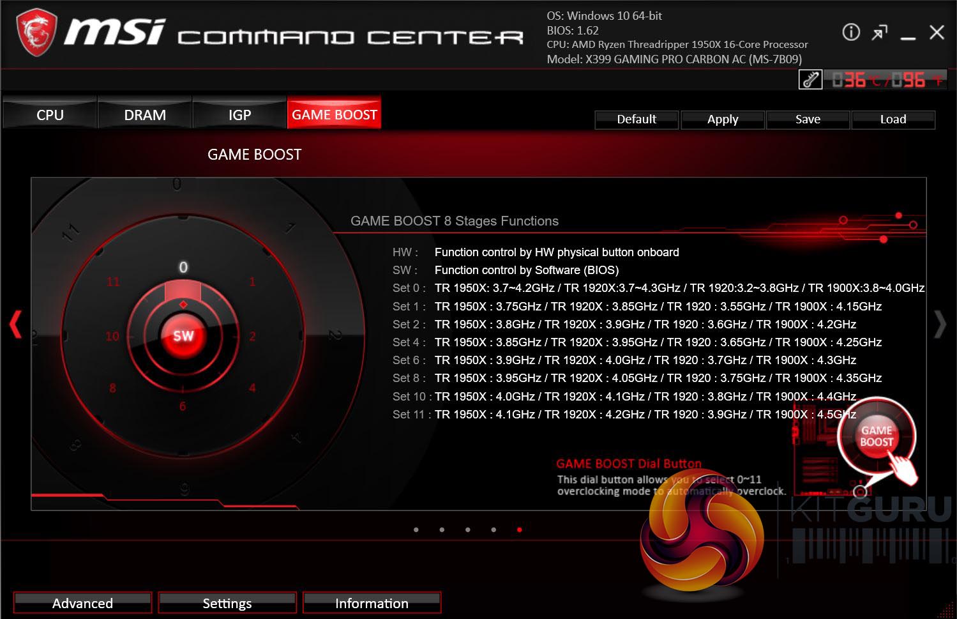The height and width of the screenshot is (619, 957).
Task: Select stage 4 on the Game Boost dial
Action: pyautogui.click(x=252, y=388)
